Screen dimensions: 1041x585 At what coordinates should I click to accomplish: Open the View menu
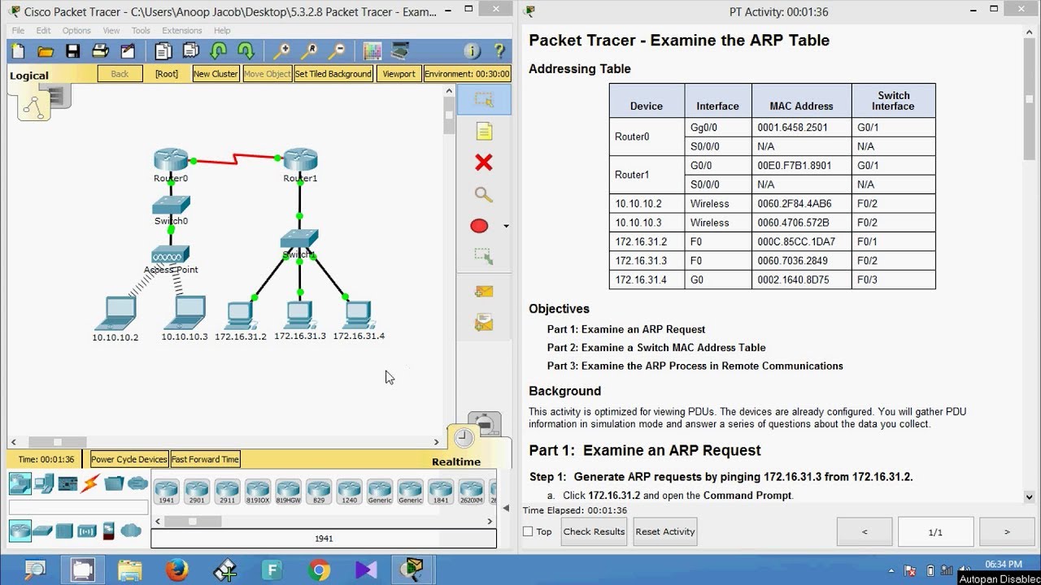click(x=111, y=31)
